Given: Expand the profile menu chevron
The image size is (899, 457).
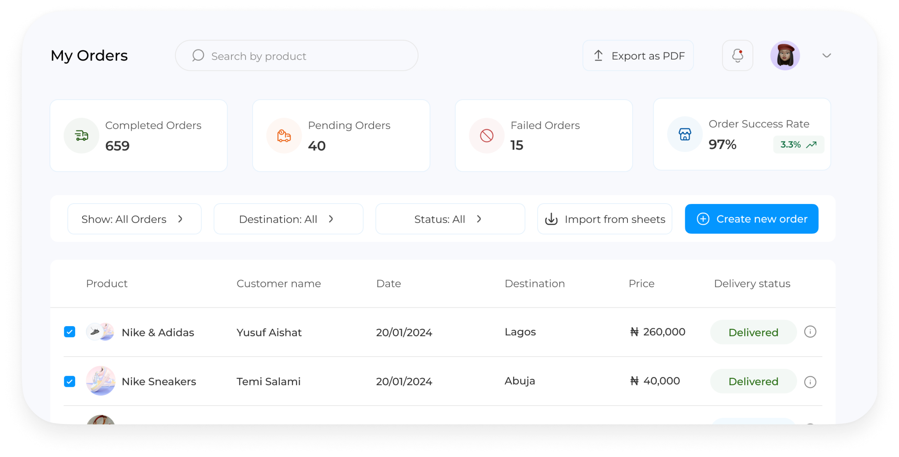Looking at the screenshot, I should (x=826, y=55).
